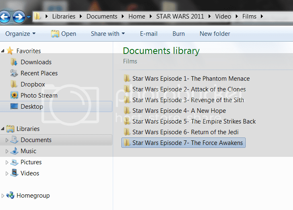Click the E-mail toolbar command
Screen dimensions: 293x210
[x=149, y=34]
